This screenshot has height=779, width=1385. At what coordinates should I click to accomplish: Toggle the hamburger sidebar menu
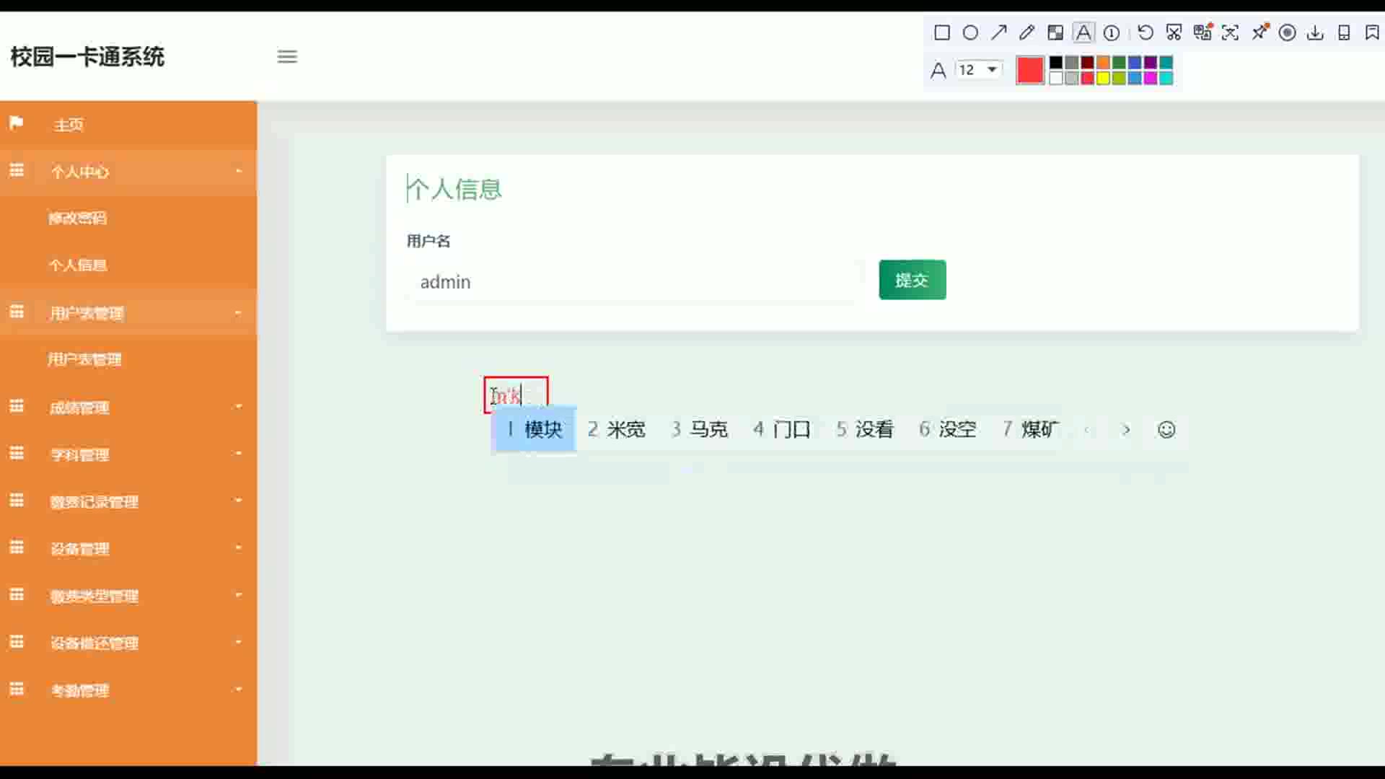(287, 56)
